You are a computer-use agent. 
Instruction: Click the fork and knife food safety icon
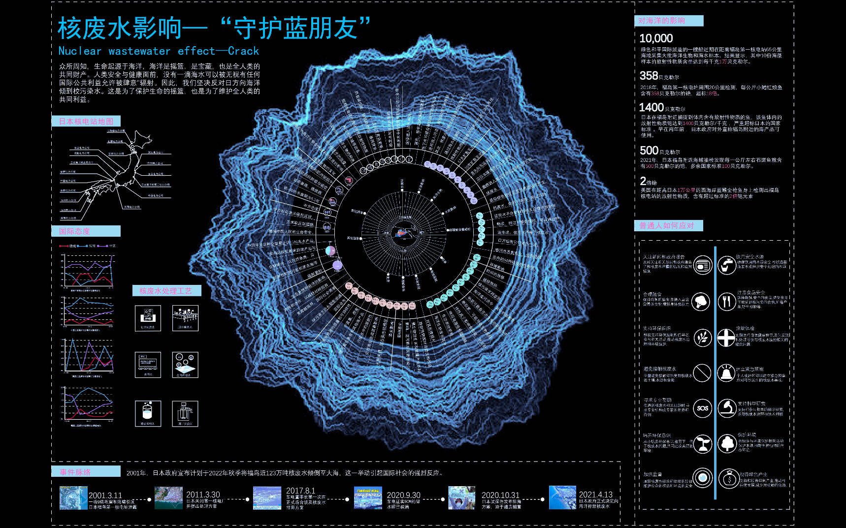click(x=726, y=301)
